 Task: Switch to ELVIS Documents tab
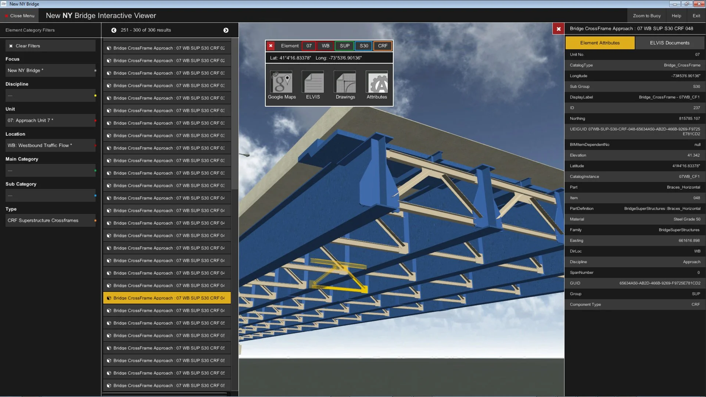coord(669,43)
